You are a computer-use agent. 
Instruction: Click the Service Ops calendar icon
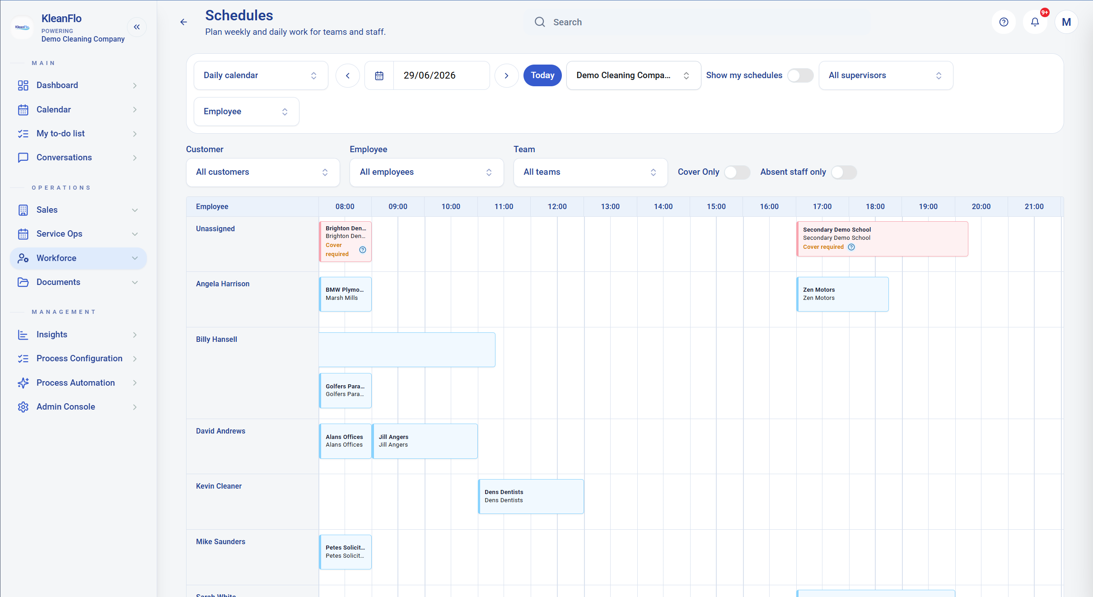click(23, 234)
